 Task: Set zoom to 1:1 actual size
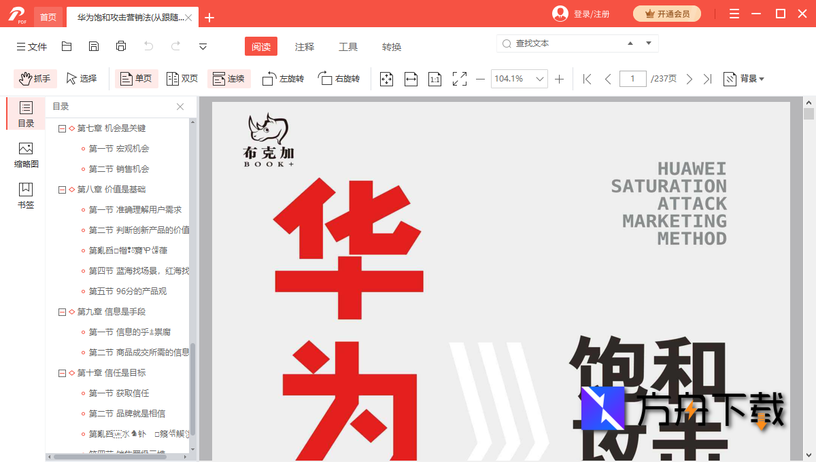coord(435,78)
